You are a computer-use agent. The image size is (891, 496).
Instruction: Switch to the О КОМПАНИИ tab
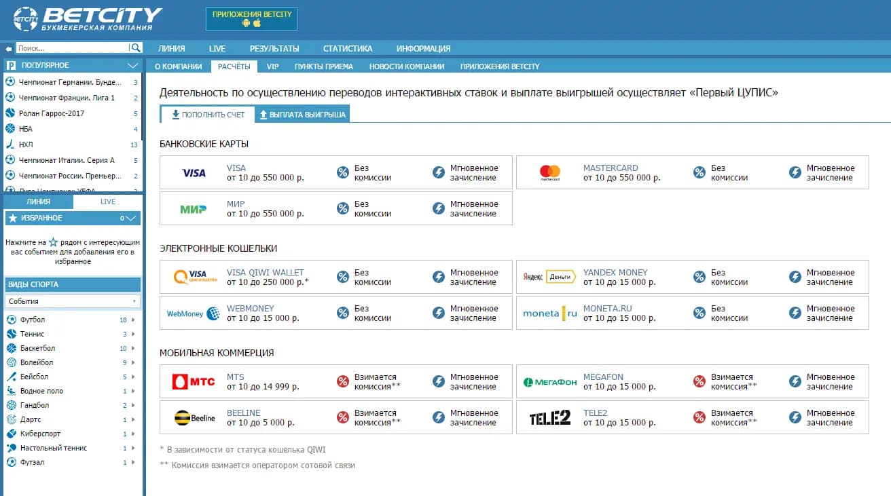[x=179, y=66]
